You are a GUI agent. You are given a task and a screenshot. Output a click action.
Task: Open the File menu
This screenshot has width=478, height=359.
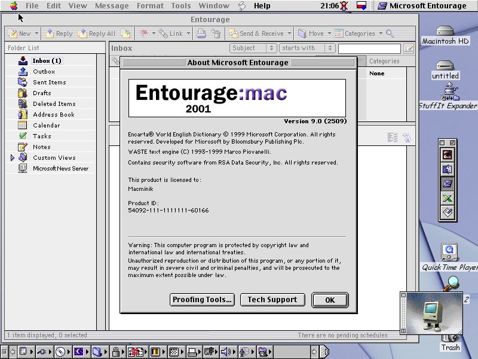click(x=32, y=6)
